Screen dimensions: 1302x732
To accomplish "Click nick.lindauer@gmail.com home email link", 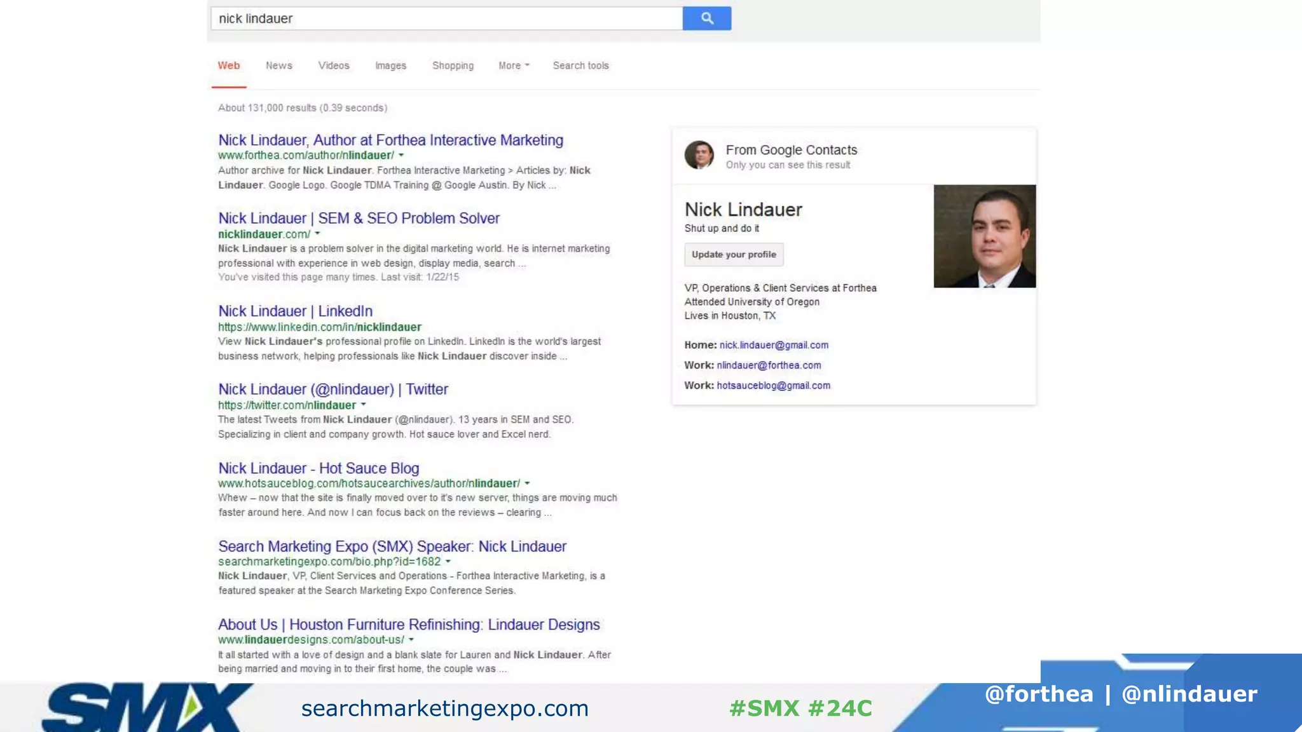I will click(x=774, y=345).
